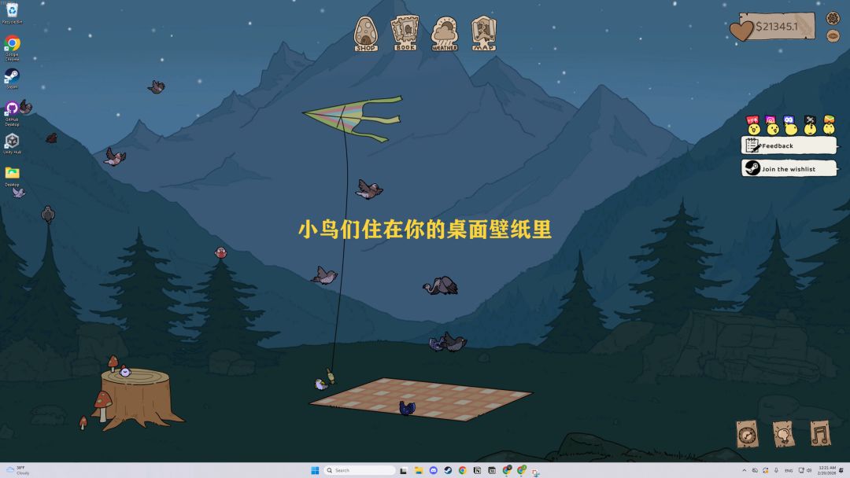Click the owl perched on left tree
850x478 pixels.
pos(48,215)
